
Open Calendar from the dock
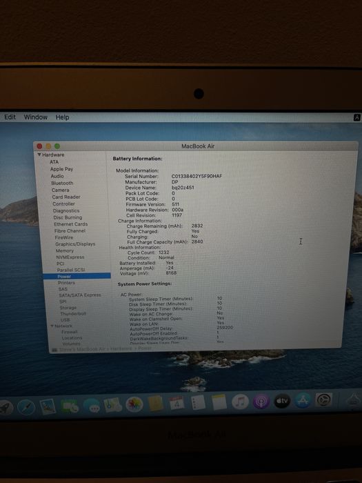click(177, 403)
